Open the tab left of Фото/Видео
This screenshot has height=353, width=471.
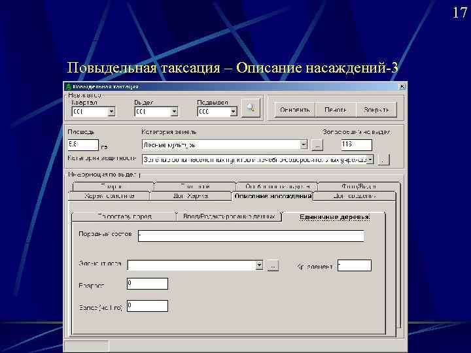pos(277,186)
